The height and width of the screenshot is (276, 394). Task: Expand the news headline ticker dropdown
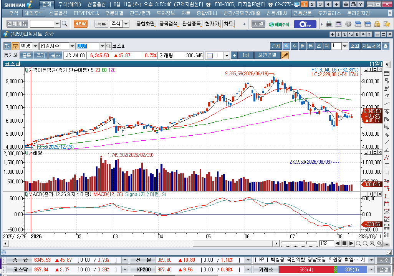click(372, 260)
